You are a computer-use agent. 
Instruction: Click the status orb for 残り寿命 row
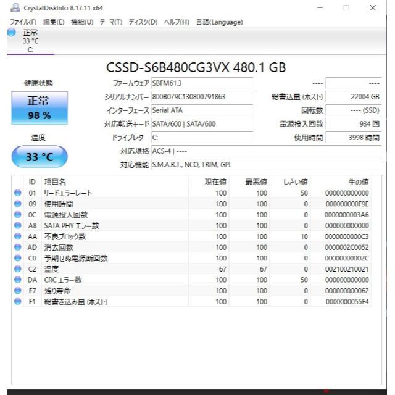click(x=18, y=291)
